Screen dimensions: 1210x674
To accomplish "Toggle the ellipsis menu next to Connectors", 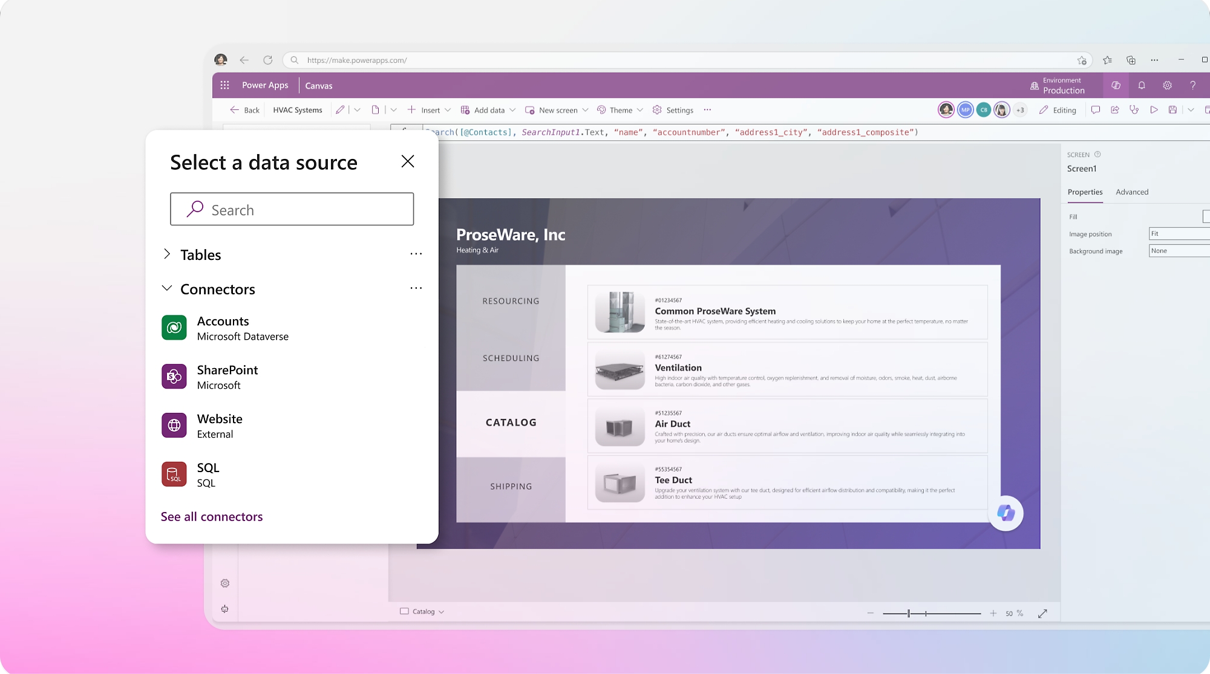I will tap(415, 289).
